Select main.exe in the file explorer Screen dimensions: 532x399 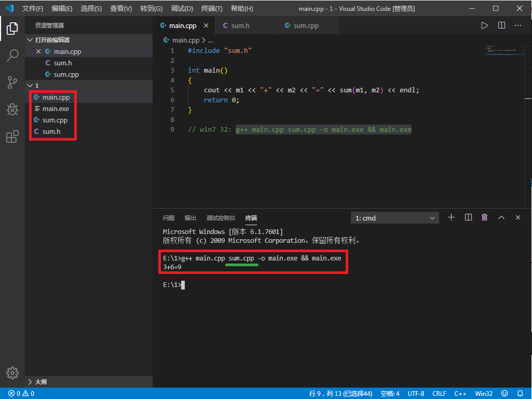click(x=55, y=108)
